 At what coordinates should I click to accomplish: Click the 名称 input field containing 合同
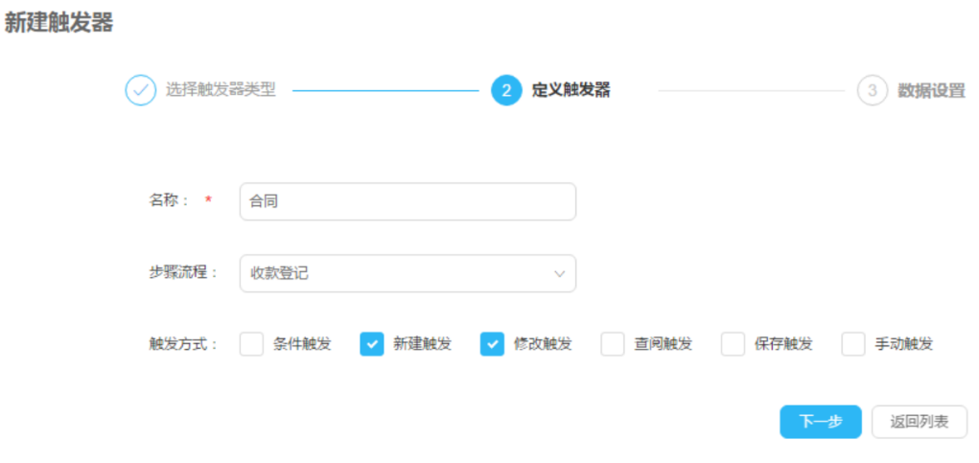coord(408,201)
